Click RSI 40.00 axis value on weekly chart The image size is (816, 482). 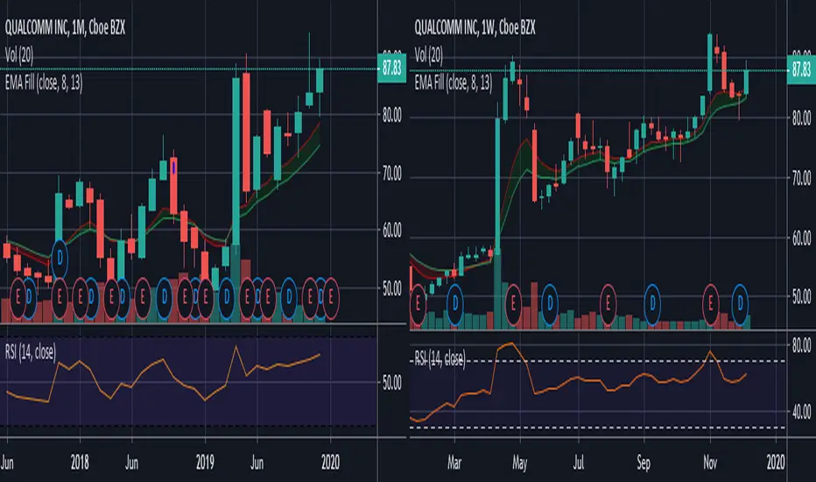pos(801,412)
